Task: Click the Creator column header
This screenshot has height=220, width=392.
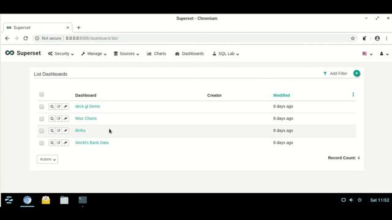Action: pos(214,95)
